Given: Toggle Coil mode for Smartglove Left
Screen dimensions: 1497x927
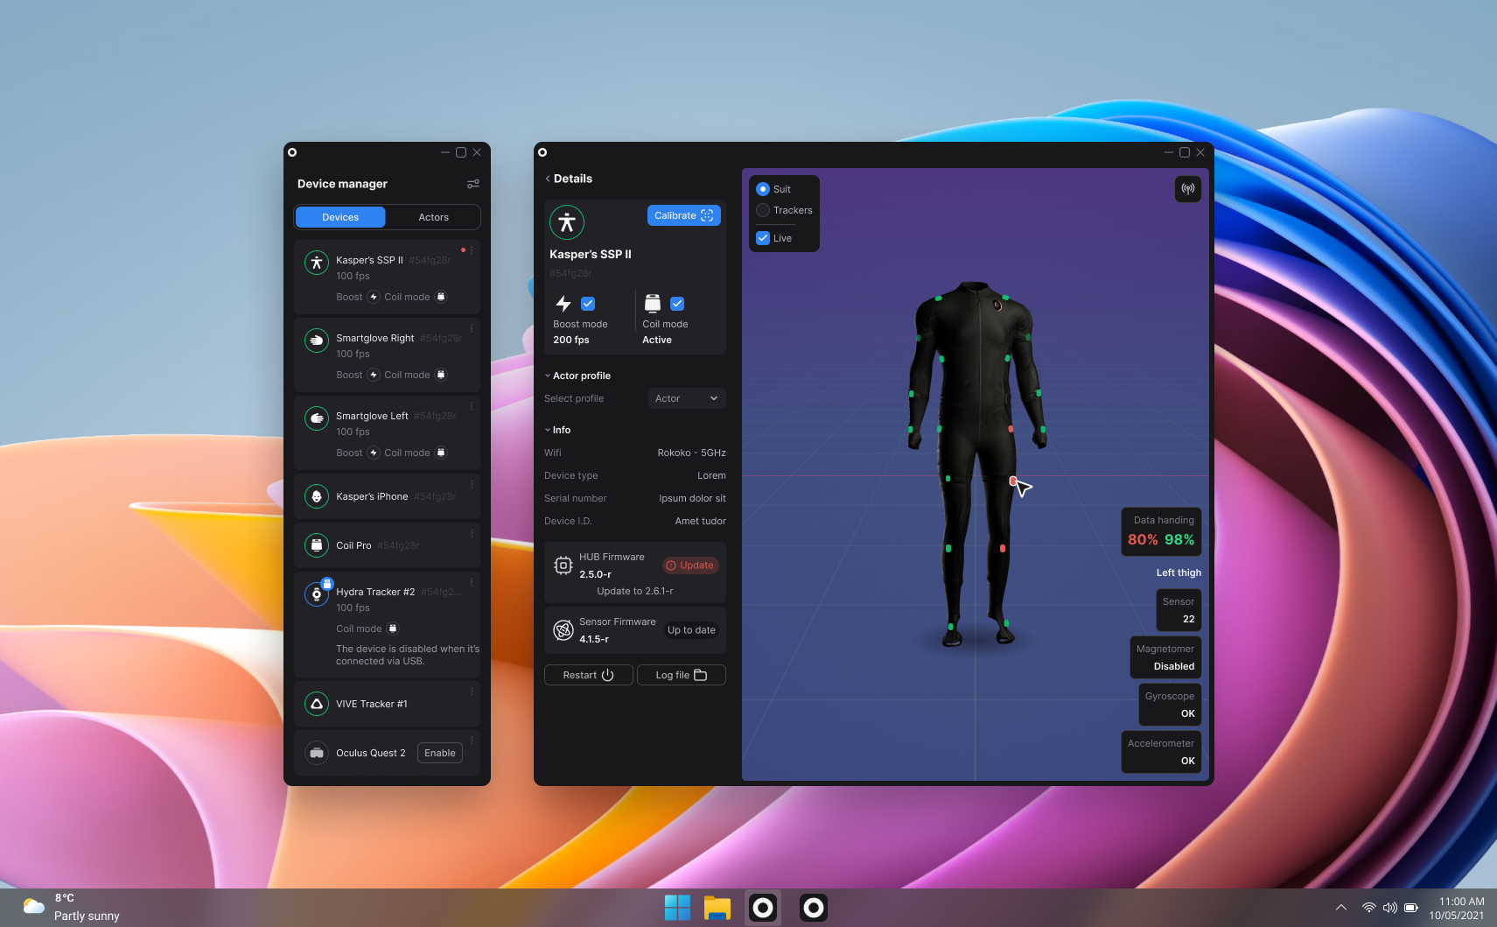Looking at the screenshot, I should click(441, 453).
